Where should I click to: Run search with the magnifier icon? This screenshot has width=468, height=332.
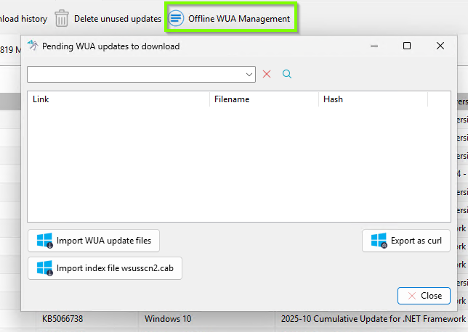[x=287, y=74]
